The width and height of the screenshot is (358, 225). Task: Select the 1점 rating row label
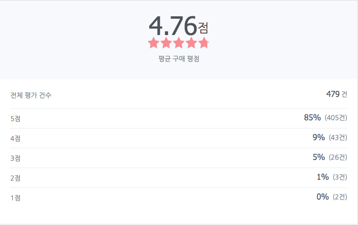click(x=15, y=198)
